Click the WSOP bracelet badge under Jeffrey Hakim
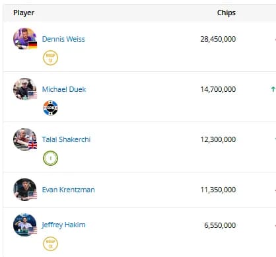 coord(50,244)
